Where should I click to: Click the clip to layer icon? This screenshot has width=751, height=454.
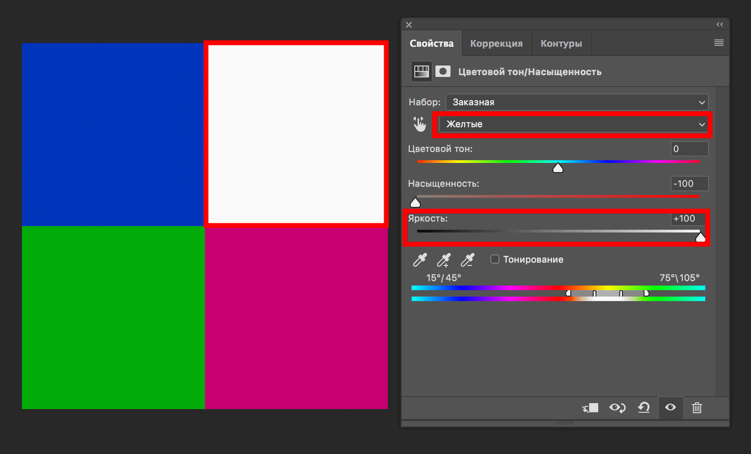(590, 408)
